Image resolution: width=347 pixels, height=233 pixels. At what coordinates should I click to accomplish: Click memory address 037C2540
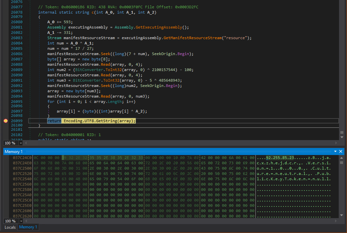tap(22, 179)
